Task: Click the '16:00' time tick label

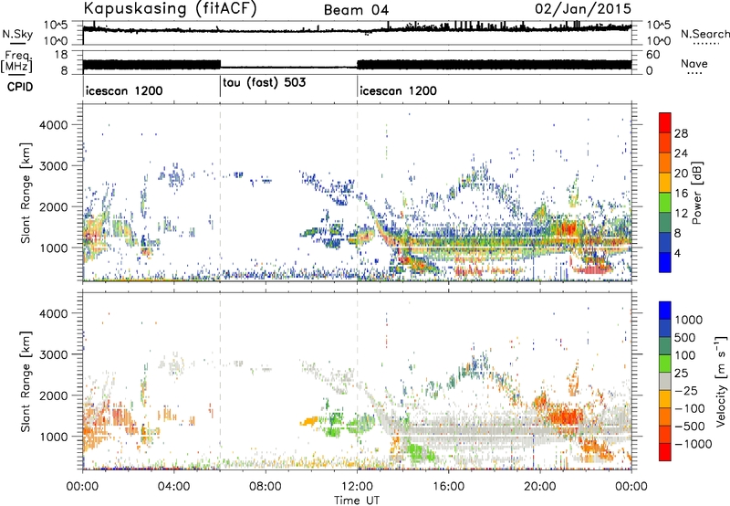Action: click(448, 487)
